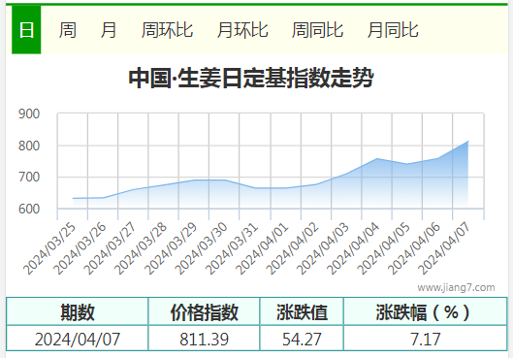
Task: Open the 周同比 tab
Action: click(x=317, y=30)
